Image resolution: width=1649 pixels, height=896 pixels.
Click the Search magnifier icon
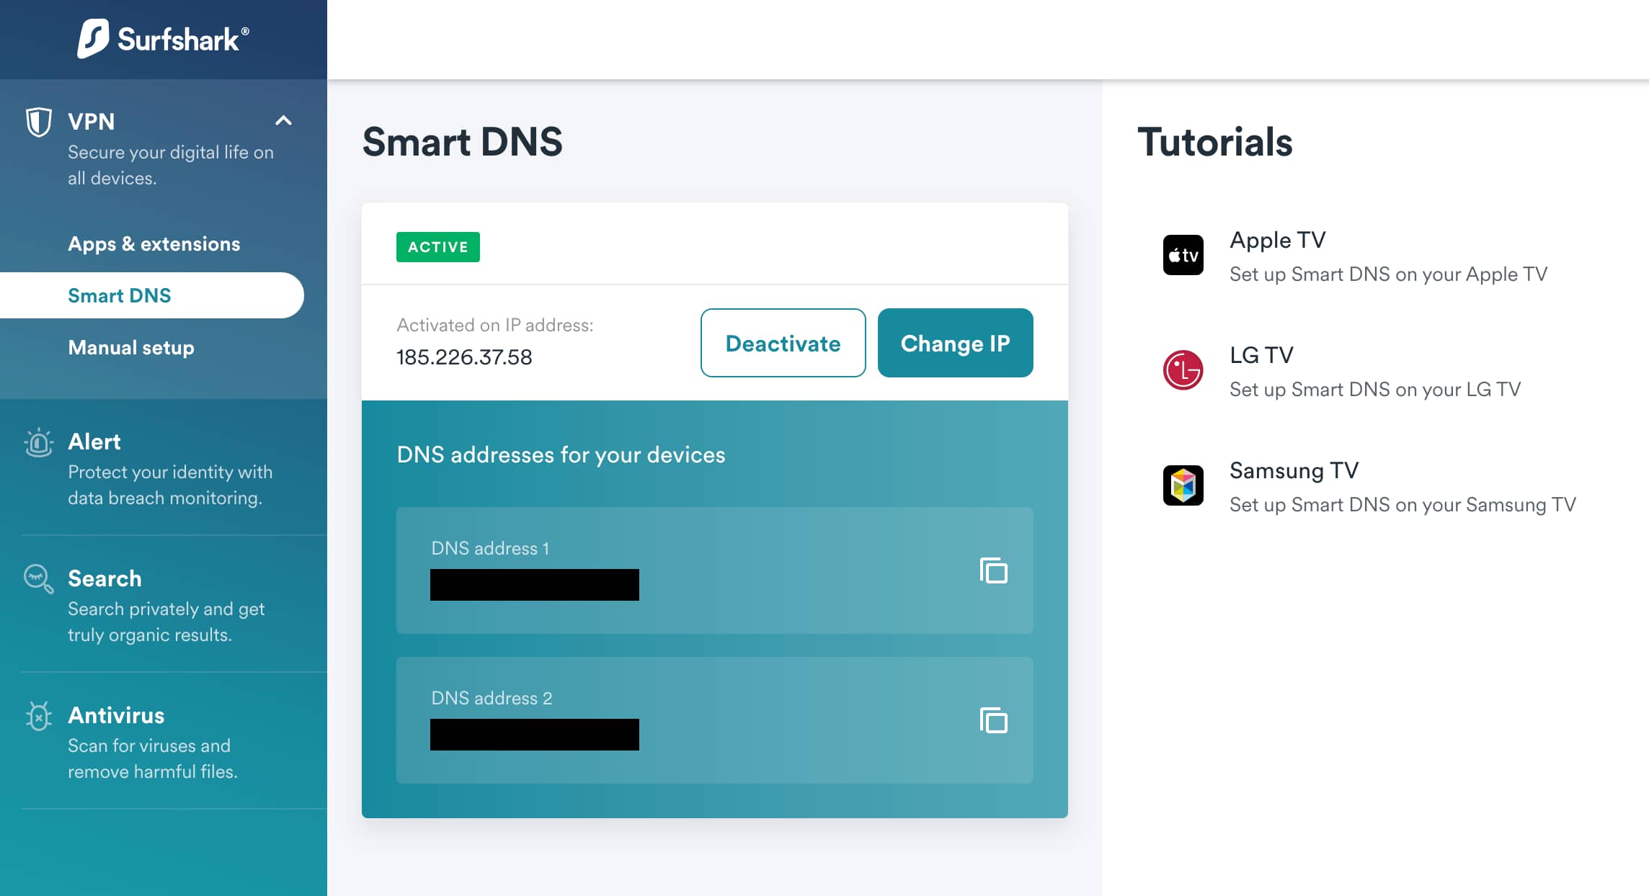pos(39,578)
